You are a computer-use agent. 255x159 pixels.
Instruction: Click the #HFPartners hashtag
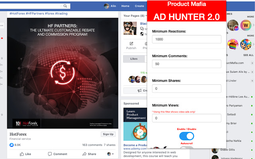35,14
